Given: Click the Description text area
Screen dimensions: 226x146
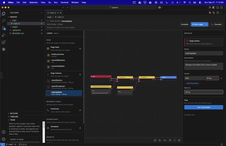Looking at the screenshot, I should coord(204,66).
